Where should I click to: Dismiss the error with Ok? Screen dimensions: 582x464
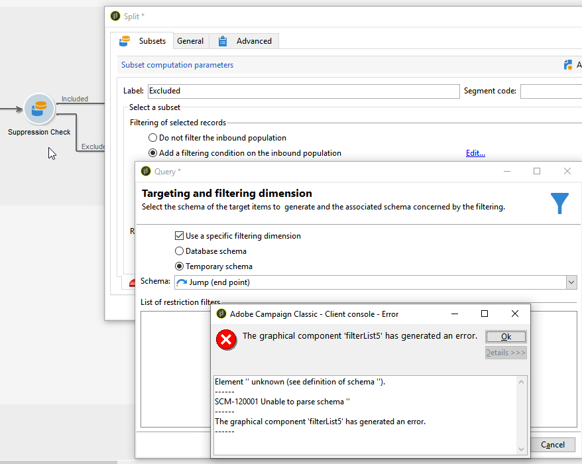[506, 337]
